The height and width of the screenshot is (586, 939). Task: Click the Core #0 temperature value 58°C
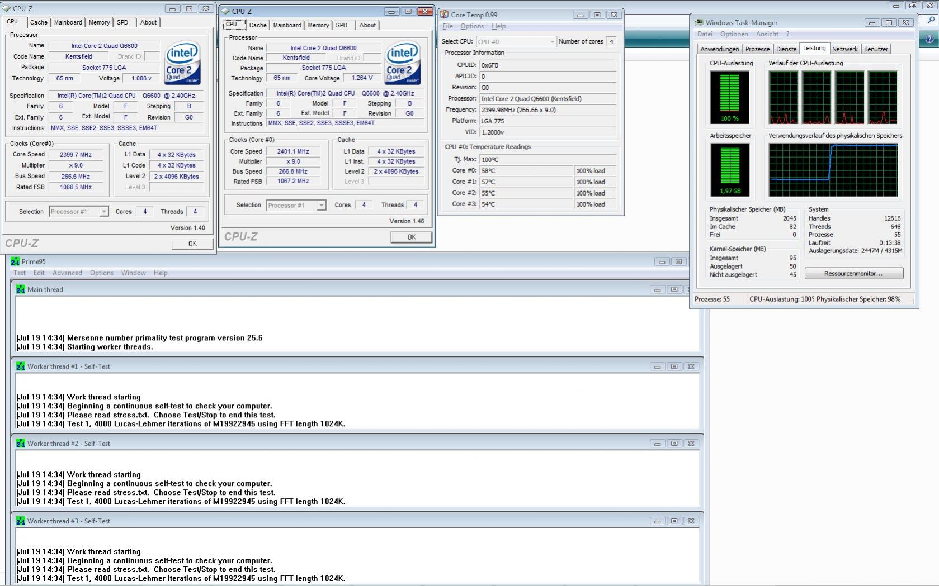[526, 171]
